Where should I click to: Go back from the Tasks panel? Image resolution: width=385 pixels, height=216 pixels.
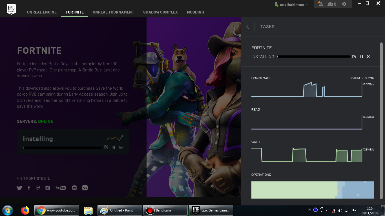tap(248, 27)
